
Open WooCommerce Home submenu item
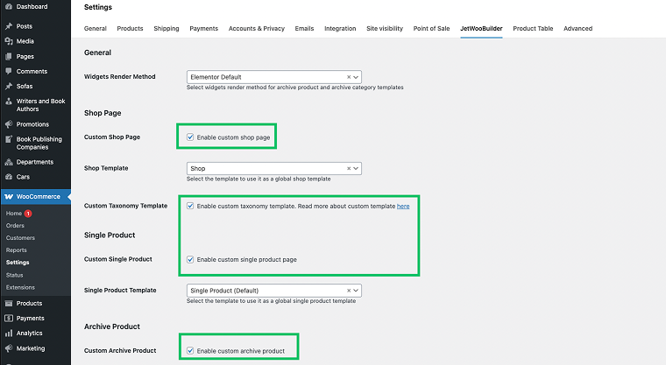click(14, 214)
